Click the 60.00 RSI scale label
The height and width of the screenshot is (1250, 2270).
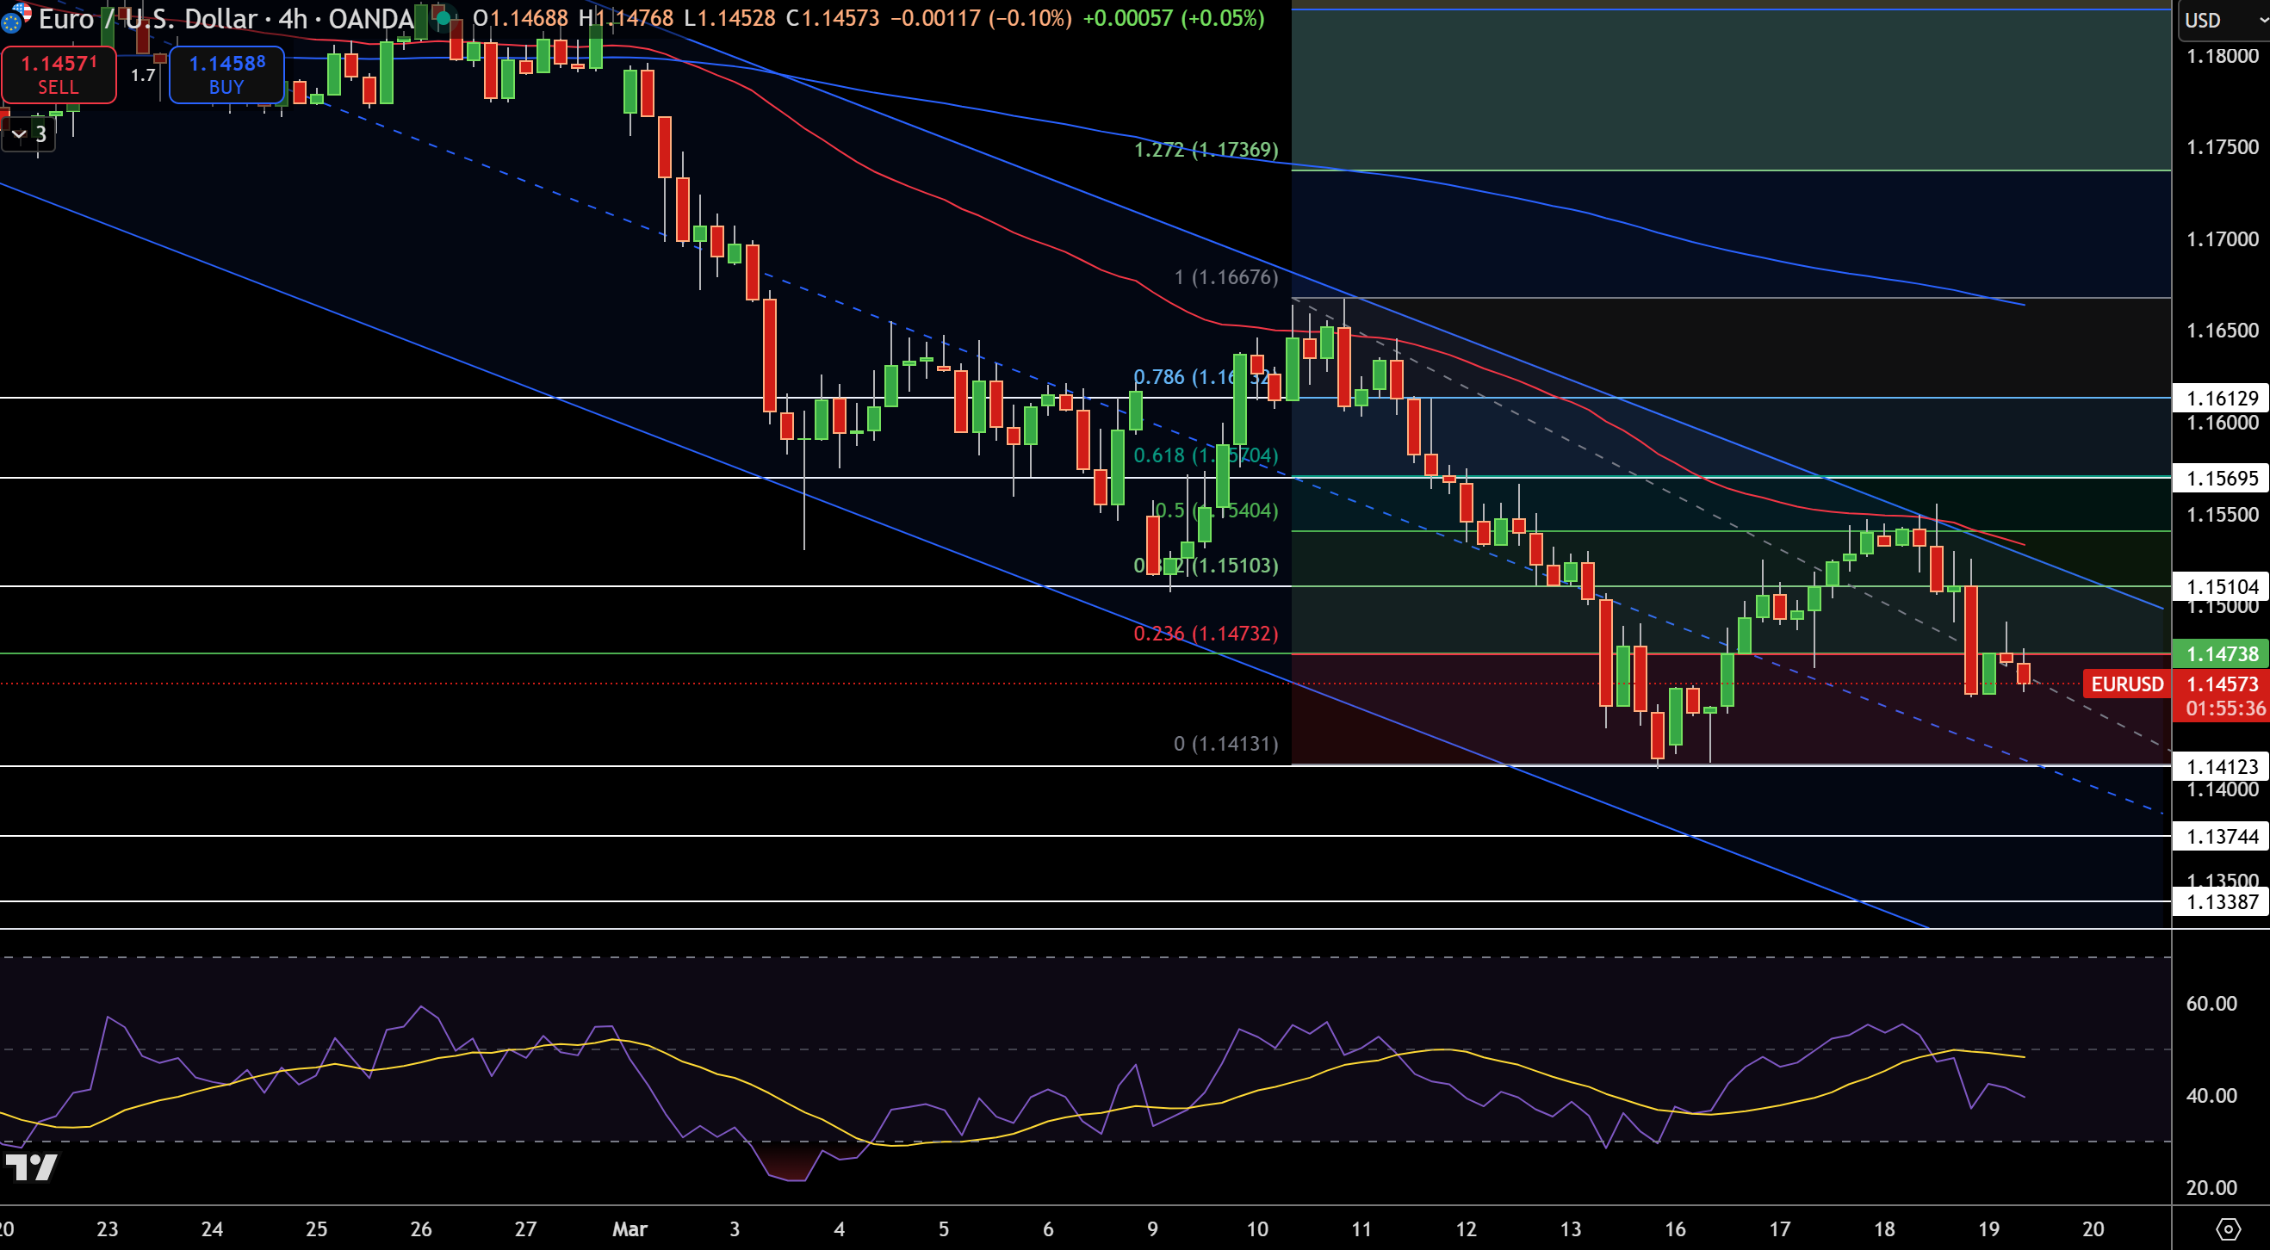[x=2211, y=1005]
